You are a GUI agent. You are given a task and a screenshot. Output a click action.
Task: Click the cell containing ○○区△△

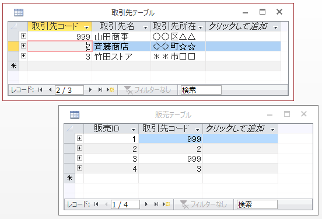click(x=178, y=36)
